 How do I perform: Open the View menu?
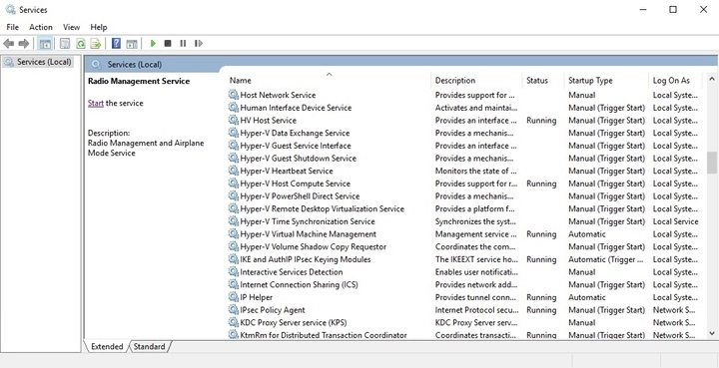(71, 27)
